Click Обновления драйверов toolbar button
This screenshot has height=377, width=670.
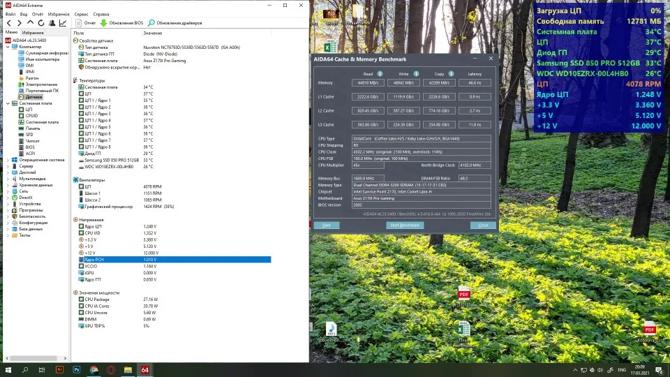click(174, 23)
